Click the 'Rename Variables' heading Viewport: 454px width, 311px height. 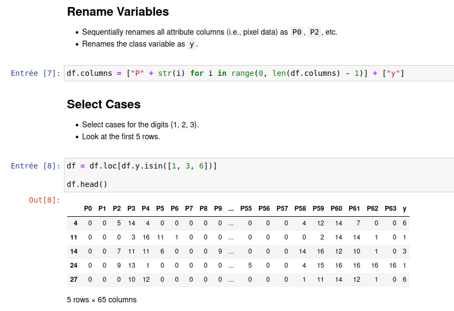click(x=118, y=12)
